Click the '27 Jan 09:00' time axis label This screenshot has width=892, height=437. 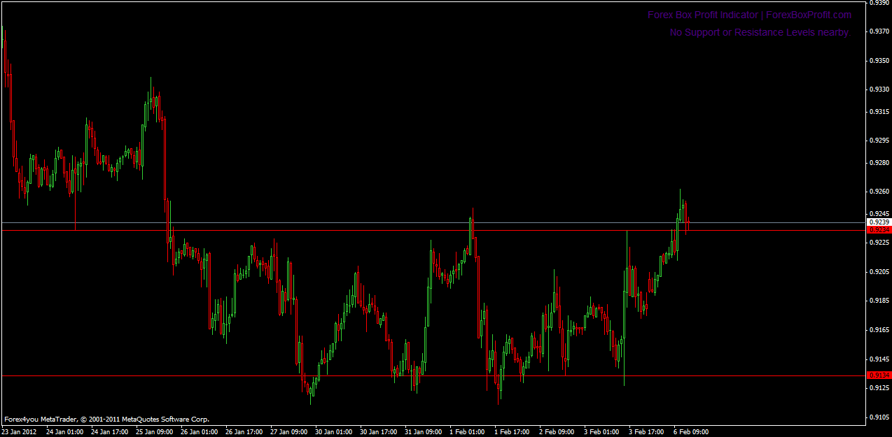(288, 431)
